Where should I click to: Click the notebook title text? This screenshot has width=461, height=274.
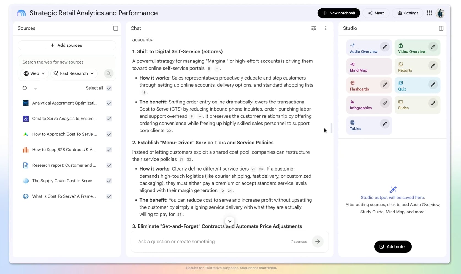pyautogui.click(x=94, y=13)
